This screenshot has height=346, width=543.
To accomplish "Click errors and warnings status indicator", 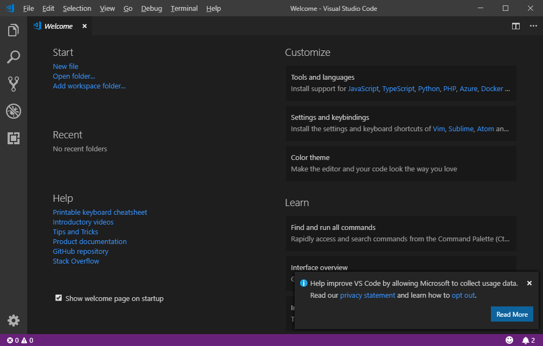I will click(x=20, y=341).
